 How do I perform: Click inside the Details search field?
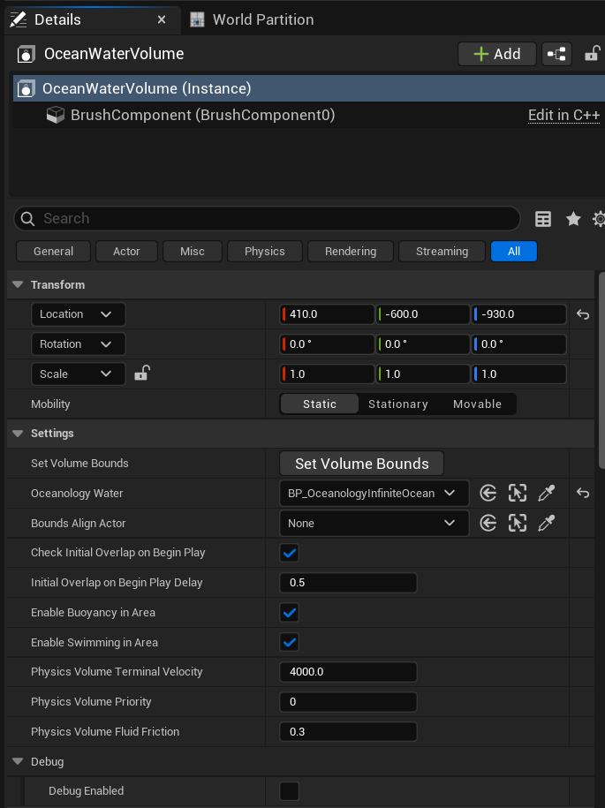click(265, 218)
